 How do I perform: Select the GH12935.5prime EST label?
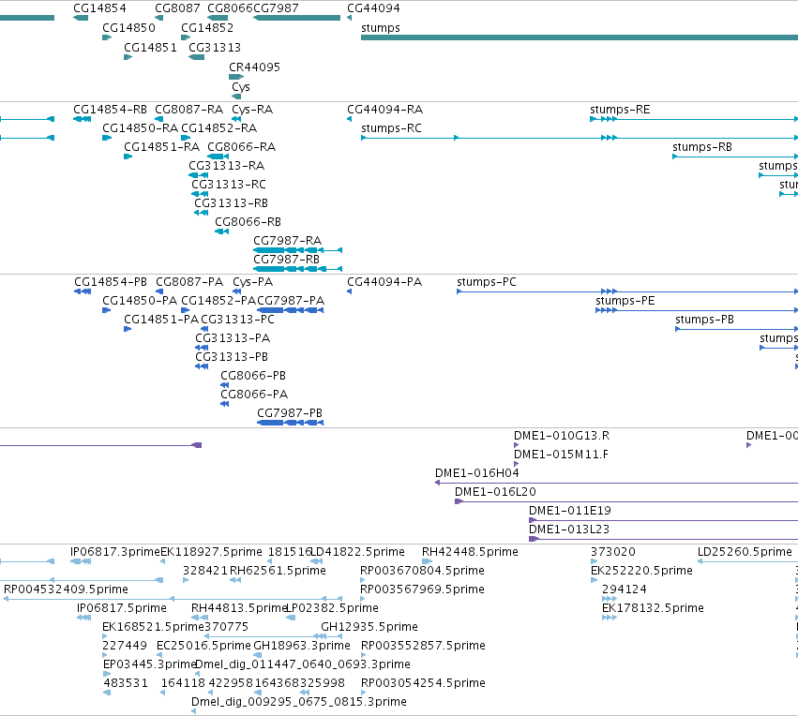click(369, 628)
